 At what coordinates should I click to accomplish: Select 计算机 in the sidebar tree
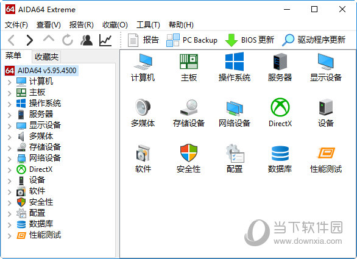pyautogui.click(x=35, y=81)
